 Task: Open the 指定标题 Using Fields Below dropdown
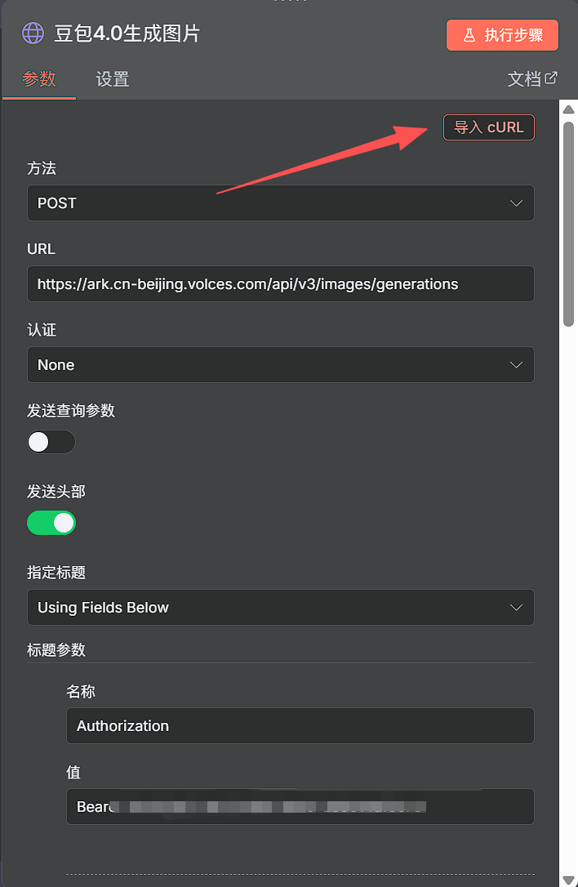[281, 608]
